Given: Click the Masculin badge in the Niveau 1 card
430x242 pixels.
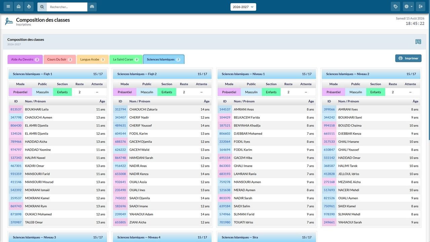Looking at the screenshot, I should (x=251, y=92).
